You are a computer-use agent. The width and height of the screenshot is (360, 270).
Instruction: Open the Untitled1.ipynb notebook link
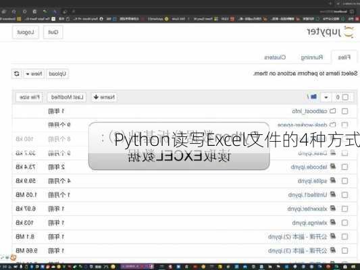(307, 195)
